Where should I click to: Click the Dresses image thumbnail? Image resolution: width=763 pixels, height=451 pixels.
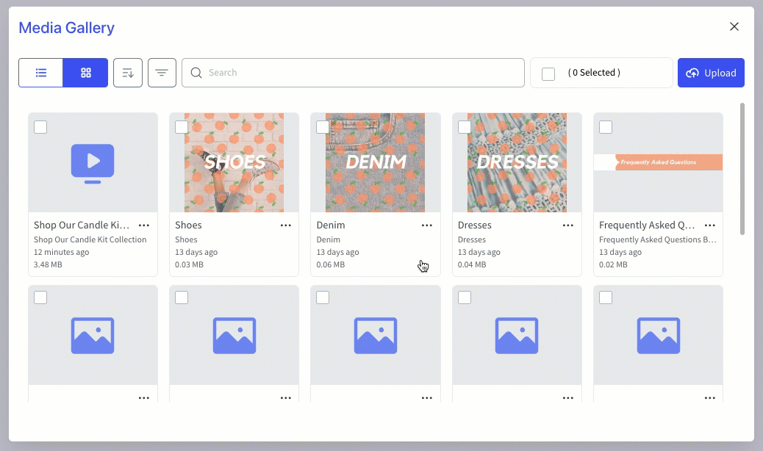[x=517, y=162]
